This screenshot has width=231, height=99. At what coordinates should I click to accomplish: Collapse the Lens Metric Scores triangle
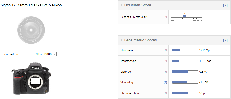(x=122, y=40)
